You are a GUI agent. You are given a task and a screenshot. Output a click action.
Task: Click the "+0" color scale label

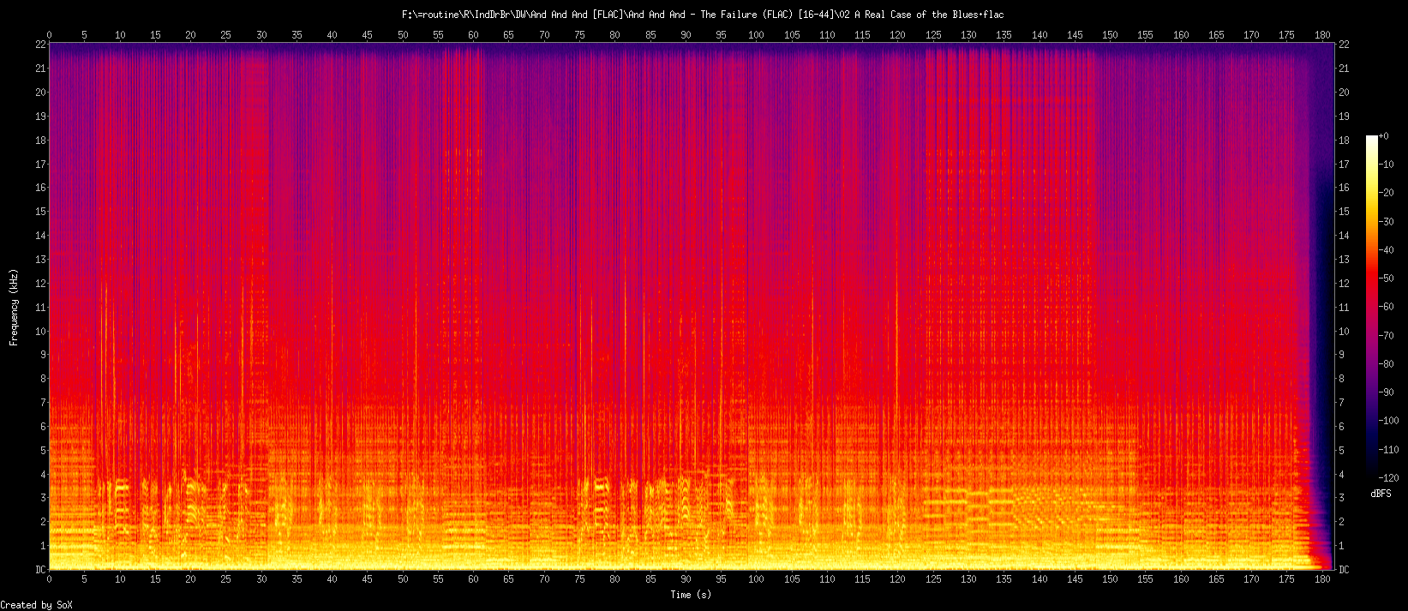[1385, 136]
